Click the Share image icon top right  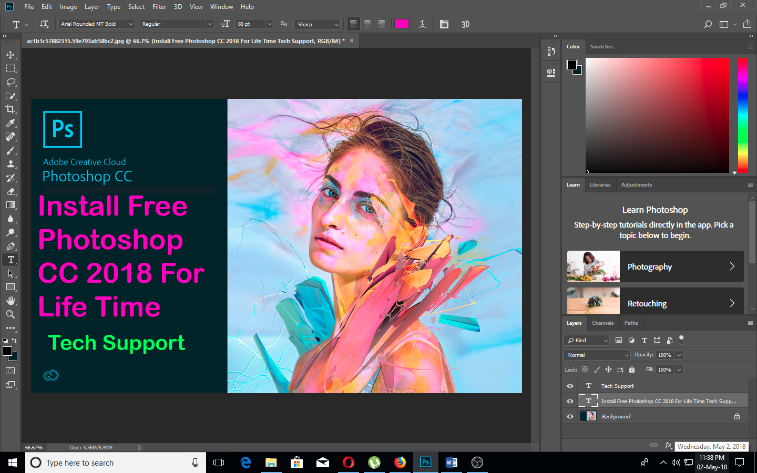click(x=748, y=24)
